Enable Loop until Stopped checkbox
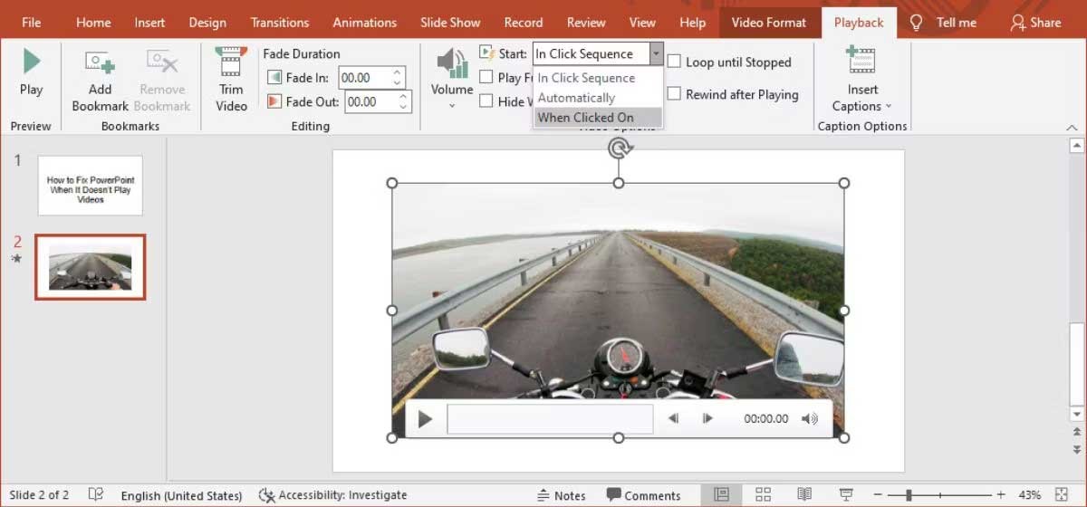Screen dimensions: 1087x507 click(x=675, y=62)
